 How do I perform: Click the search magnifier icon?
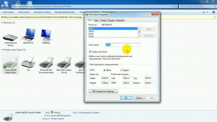click(x=215, y=6)
